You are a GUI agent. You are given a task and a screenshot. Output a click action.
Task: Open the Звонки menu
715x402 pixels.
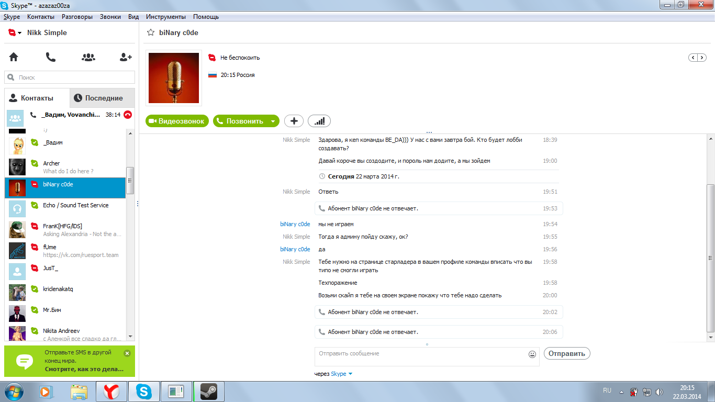[110, 17]
